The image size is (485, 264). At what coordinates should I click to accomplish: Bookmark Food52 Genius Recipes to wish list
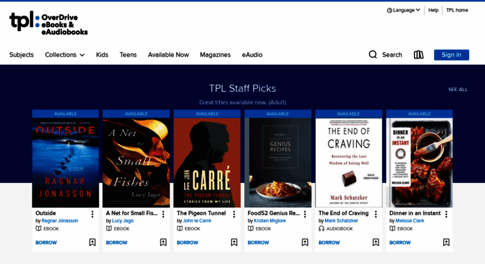point(305,242)
